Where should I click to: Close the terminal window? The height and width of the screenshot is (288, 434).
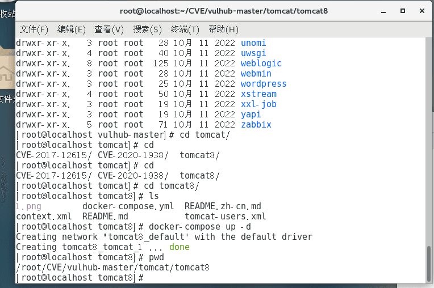click(x=421, y=11)
